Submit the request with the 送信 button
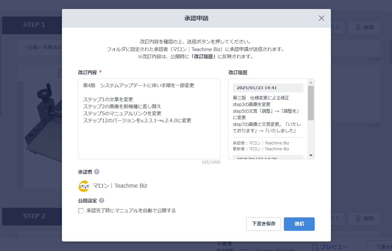Viewport: 392px width, 251px height. coord(299,224)
